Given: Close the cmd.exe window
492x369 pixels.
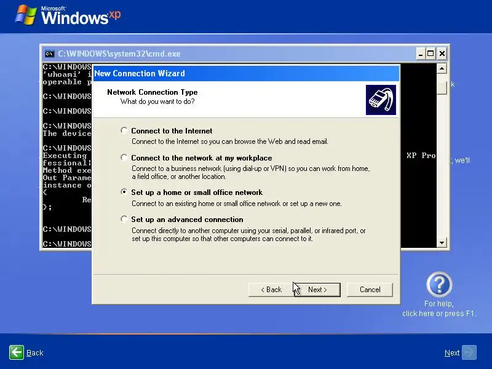Looking at the screenshot, I should click(x=442, y=54).
